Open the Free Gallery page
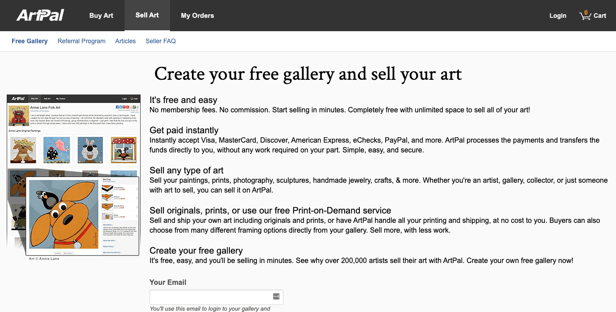This screenshot has width=616, height=312. click(29, 41)
